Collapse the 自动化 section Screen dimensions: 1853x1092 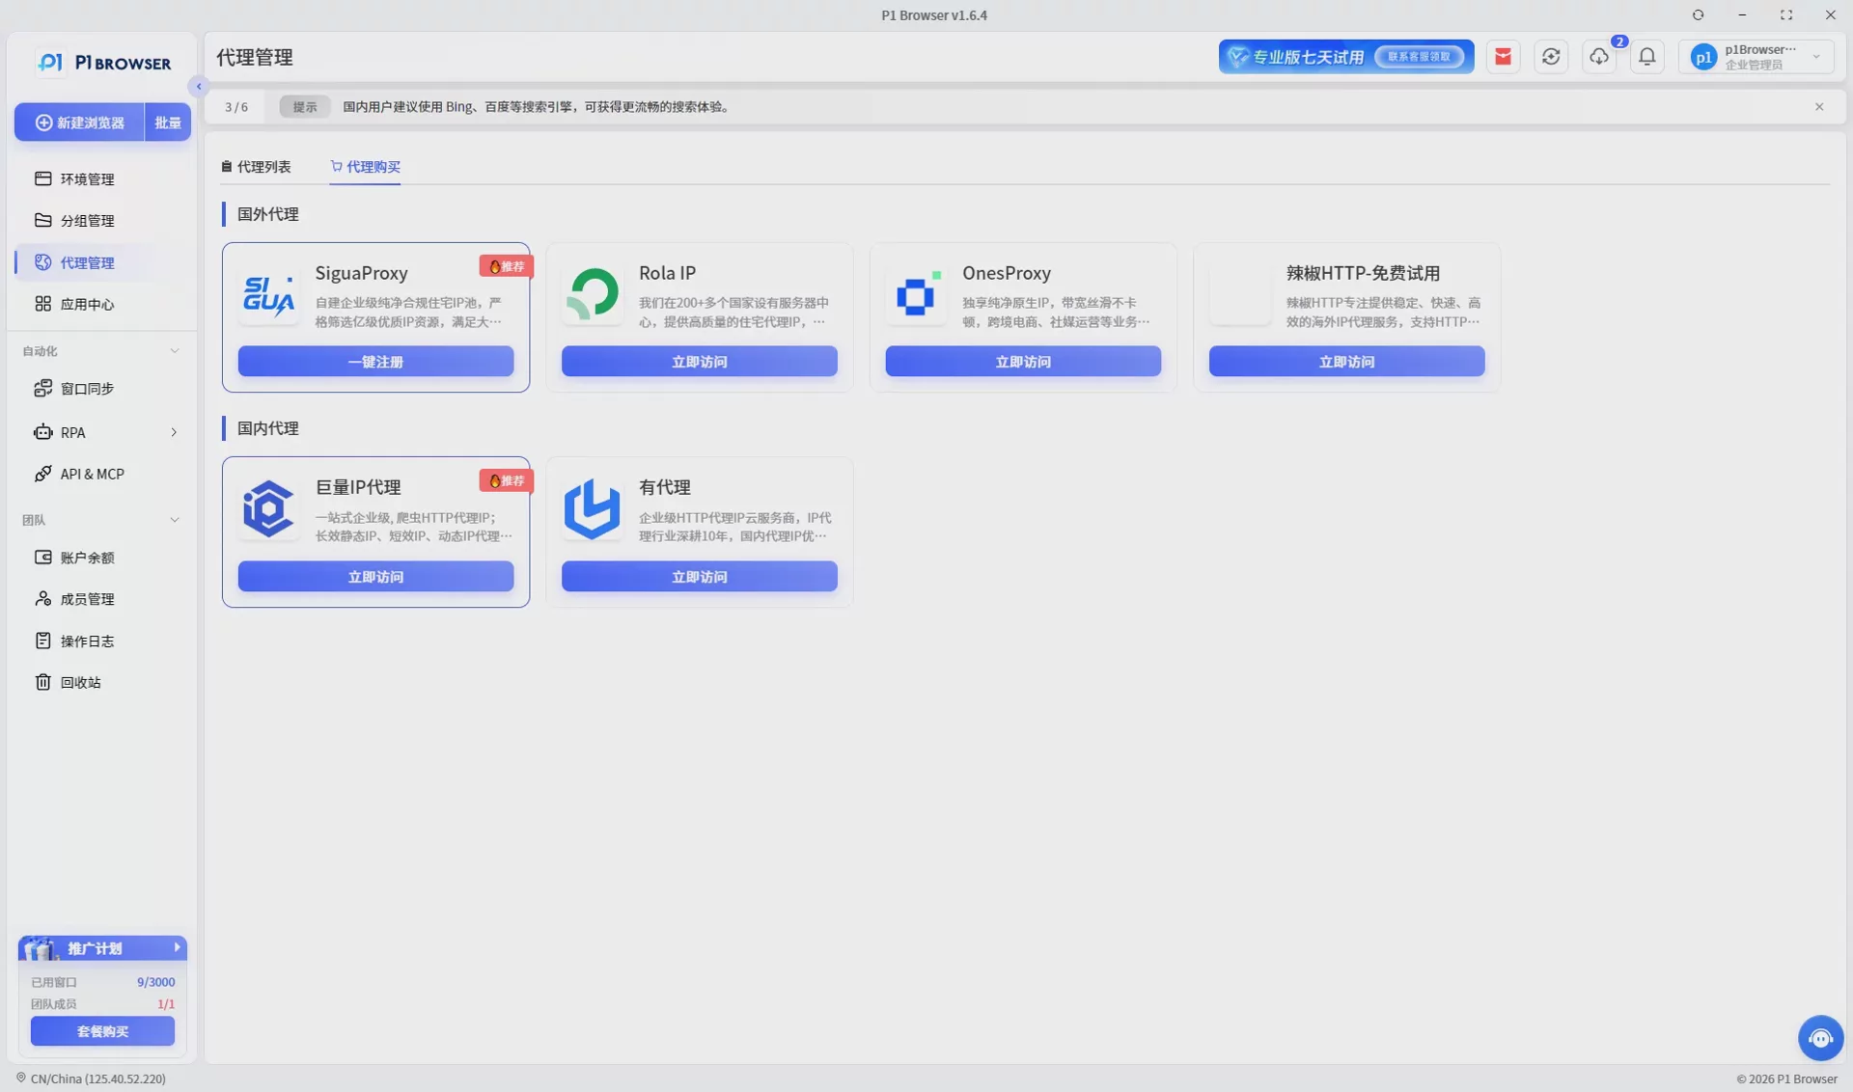pos(175,351)
